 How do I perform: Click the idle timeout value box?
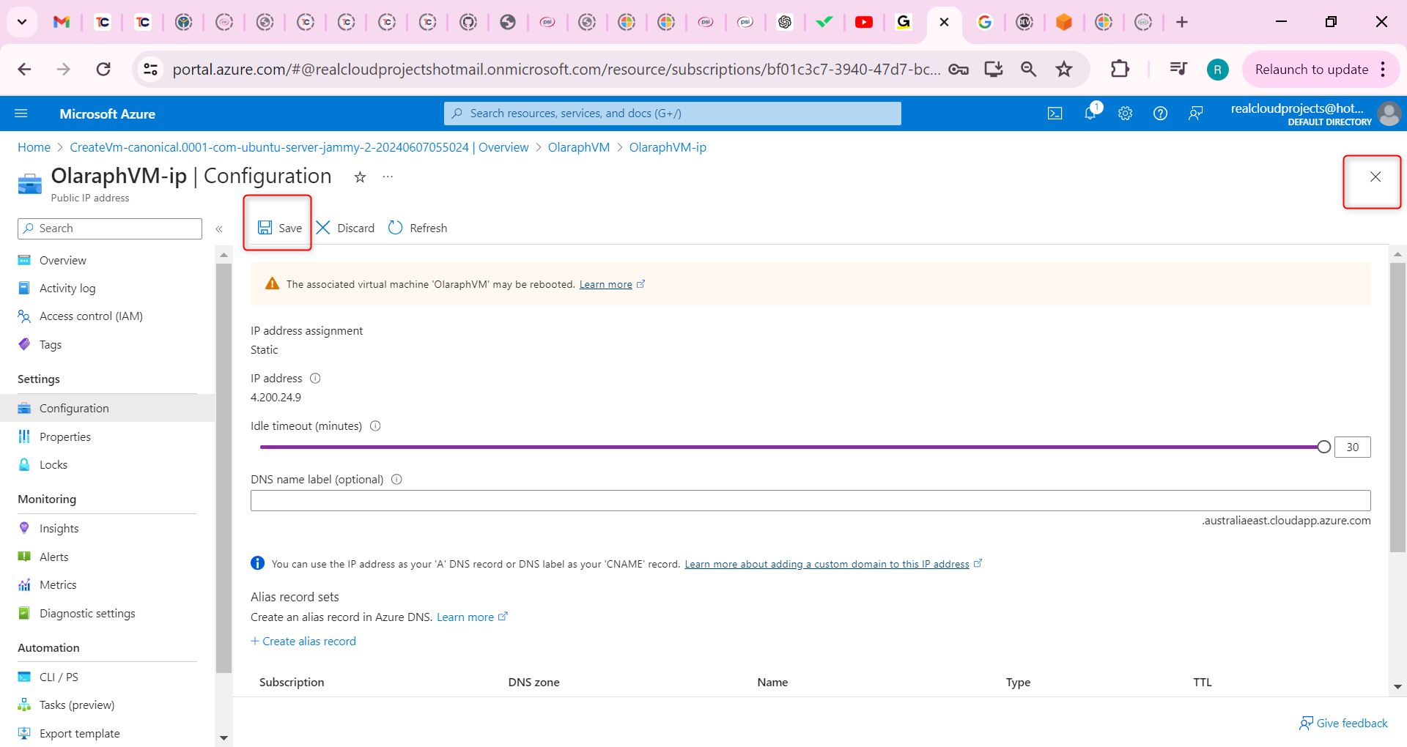[x=1352, y=447]
